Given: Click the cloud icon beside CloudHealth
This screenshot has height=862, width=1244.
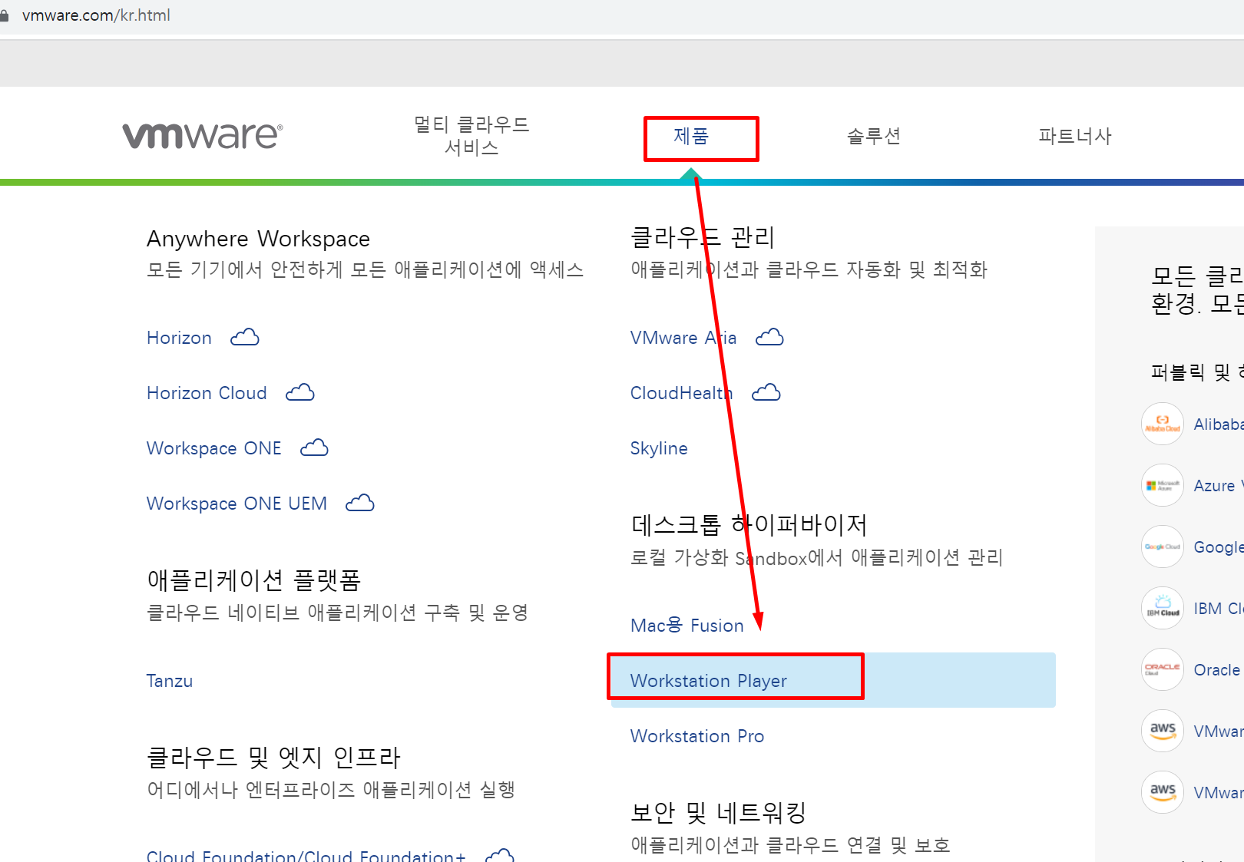Looking at the screenshot, I should [766, 392].
